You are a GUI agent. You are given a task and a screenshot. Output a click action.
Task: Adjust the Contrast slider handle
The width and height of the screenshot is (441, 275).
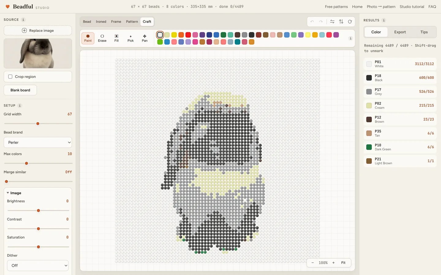pyautogui.click(x=38, y=229)
